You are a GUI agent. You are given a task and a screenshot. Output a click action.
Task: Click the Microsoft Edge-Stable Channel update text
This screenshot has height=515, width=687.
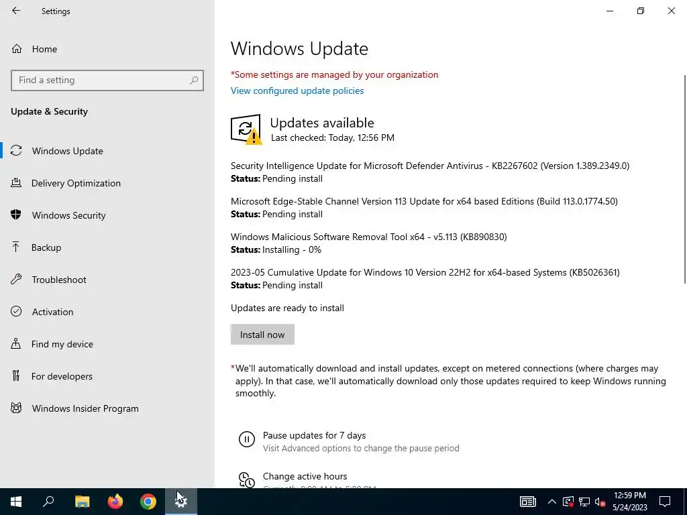pyautogui.click(x=424, y=201)
